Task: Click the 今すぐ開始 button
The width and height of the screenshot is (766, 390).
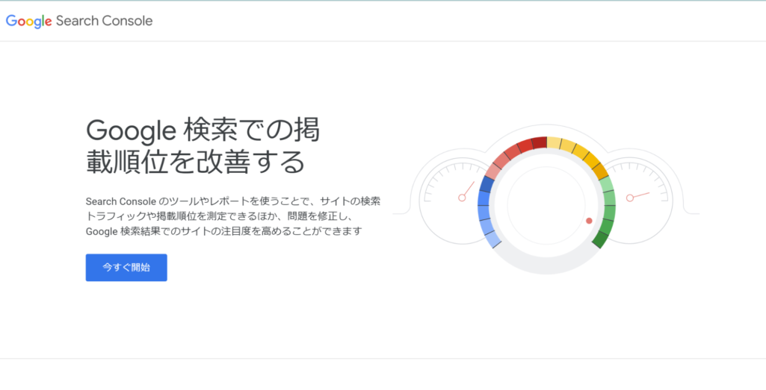Action: click(126, 268)
